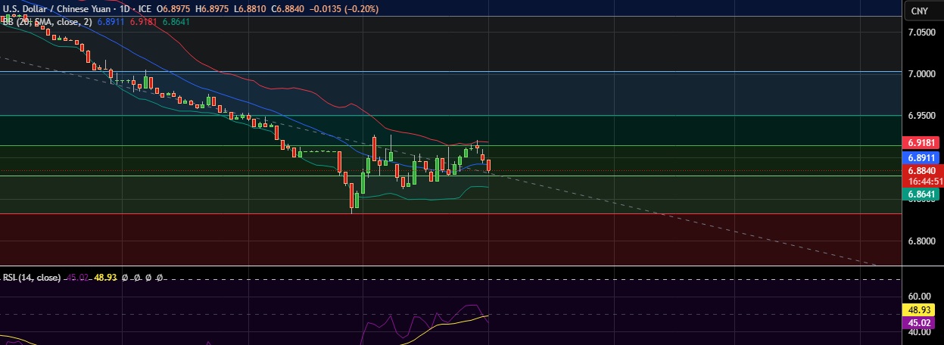Click the 7.0000 price scale value

coord(923,74)
